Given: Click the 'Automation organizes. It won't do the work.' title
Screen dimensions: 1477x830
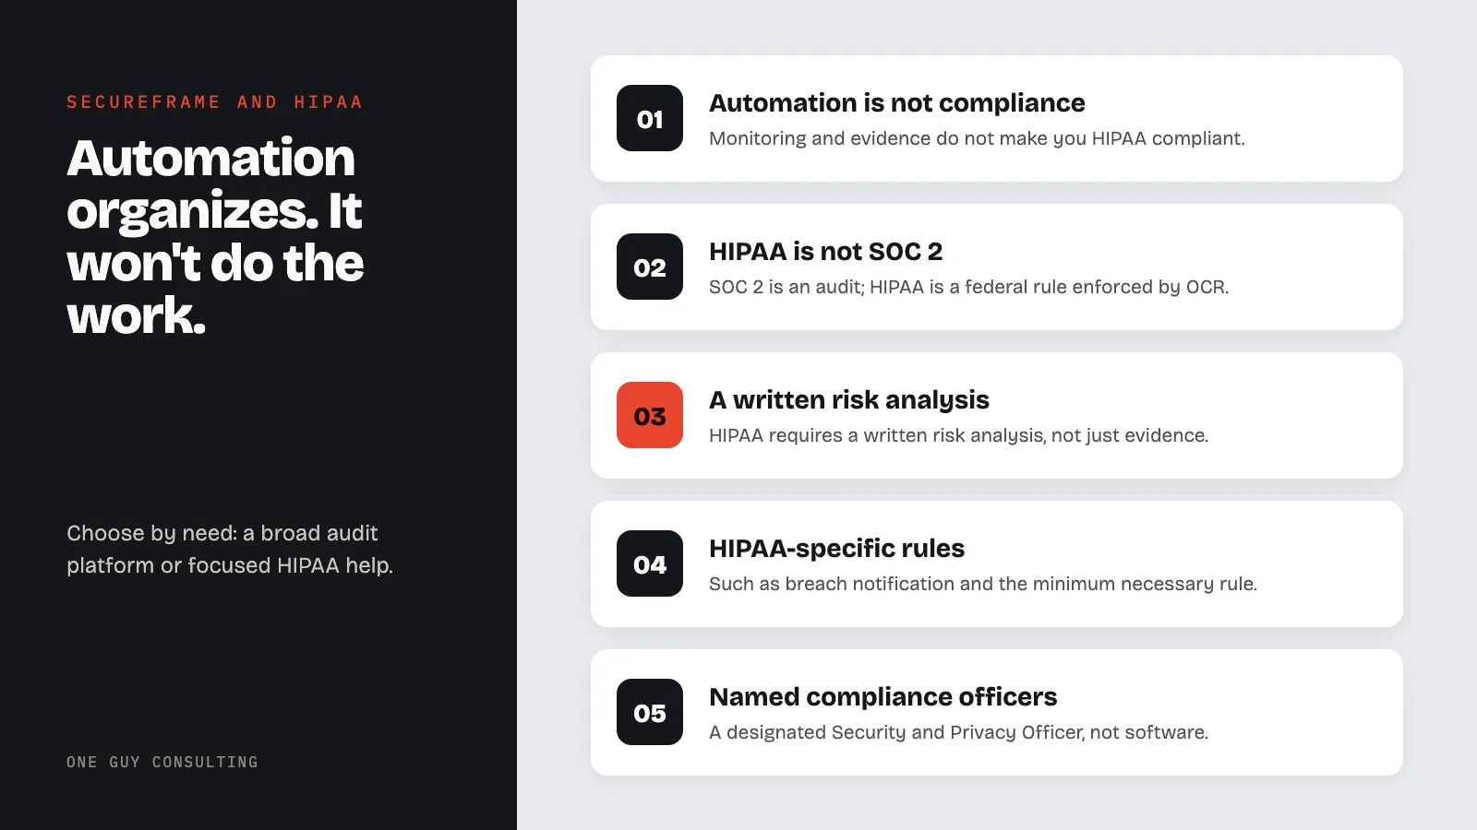Looking at the screenshot, I should [215, 236].
